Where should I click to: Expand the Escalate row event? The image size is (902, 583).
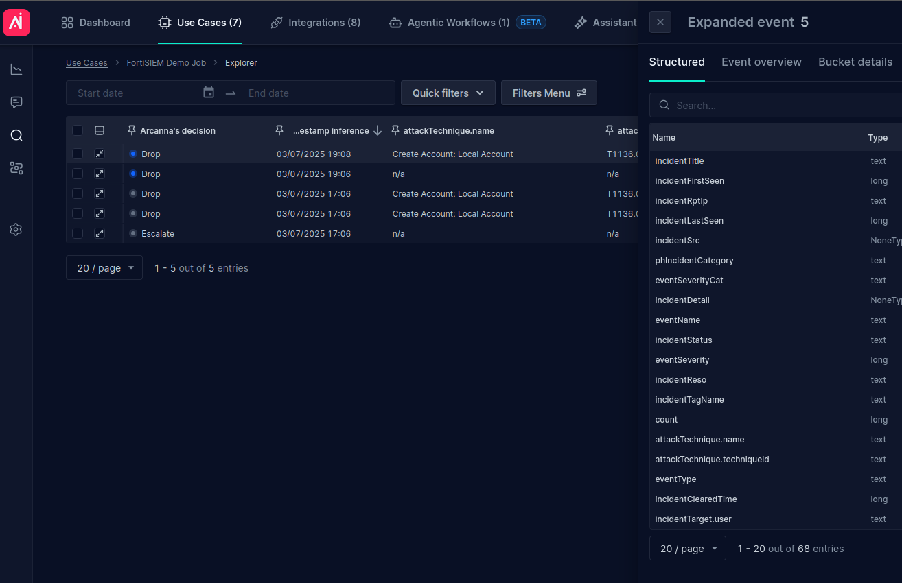click(100, 233)
